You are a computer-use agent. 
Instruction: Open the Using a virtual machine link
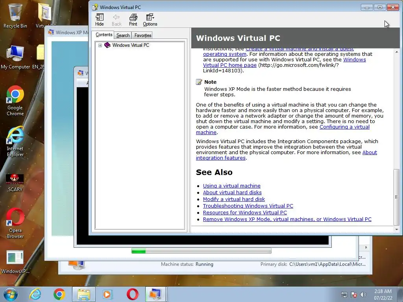(231, 186)
